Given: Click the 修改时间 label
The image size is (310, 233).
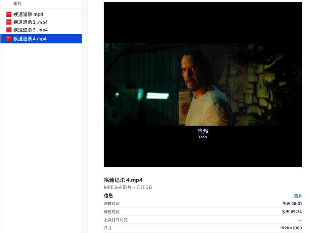Looking at the screenshot, I should pyautogui.click(x=112, y=212).
